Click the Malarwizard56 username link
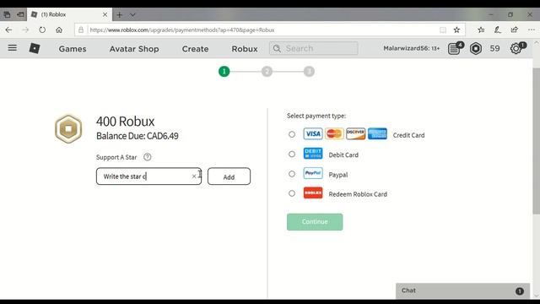Image resolution: width=540 pixels, height=304 pixels. (412, 49)
